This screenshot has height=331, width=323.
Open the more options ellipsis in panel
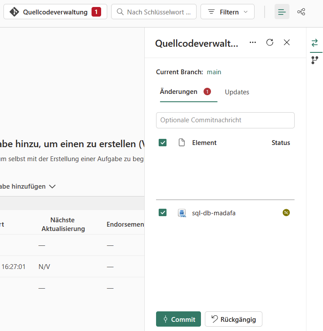coord(253,42)
